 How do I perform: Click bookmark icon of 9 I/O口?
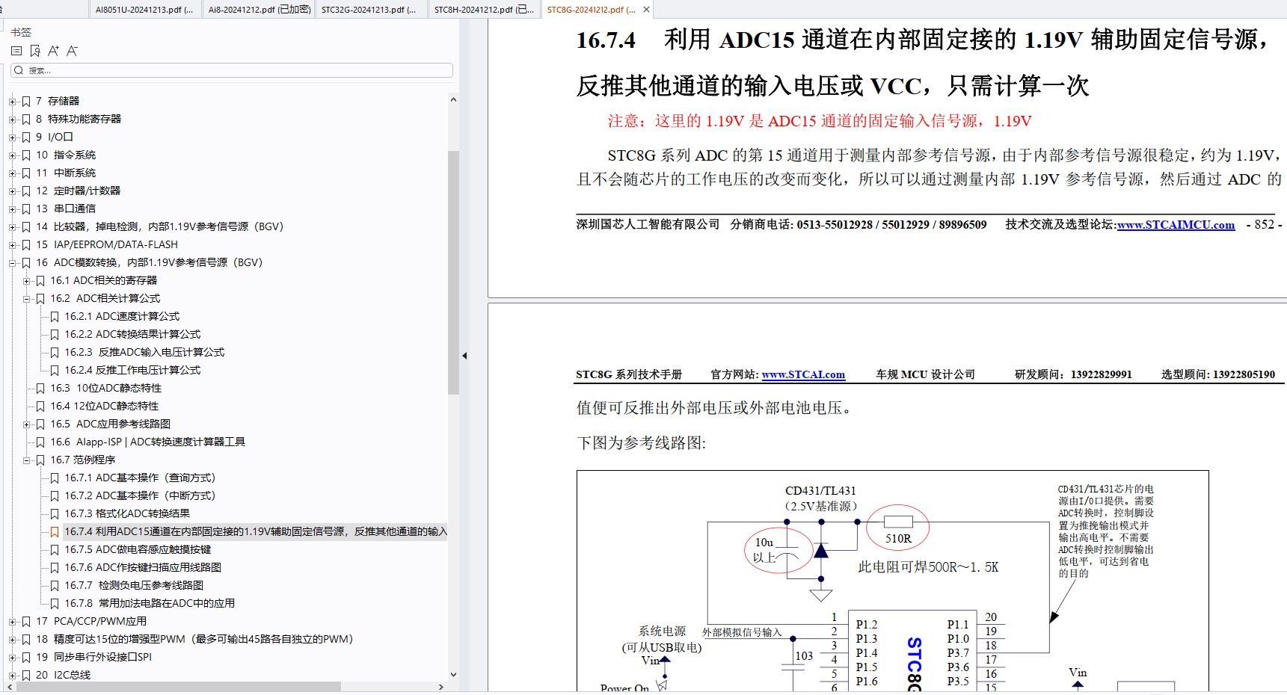(x=26, y=137)
